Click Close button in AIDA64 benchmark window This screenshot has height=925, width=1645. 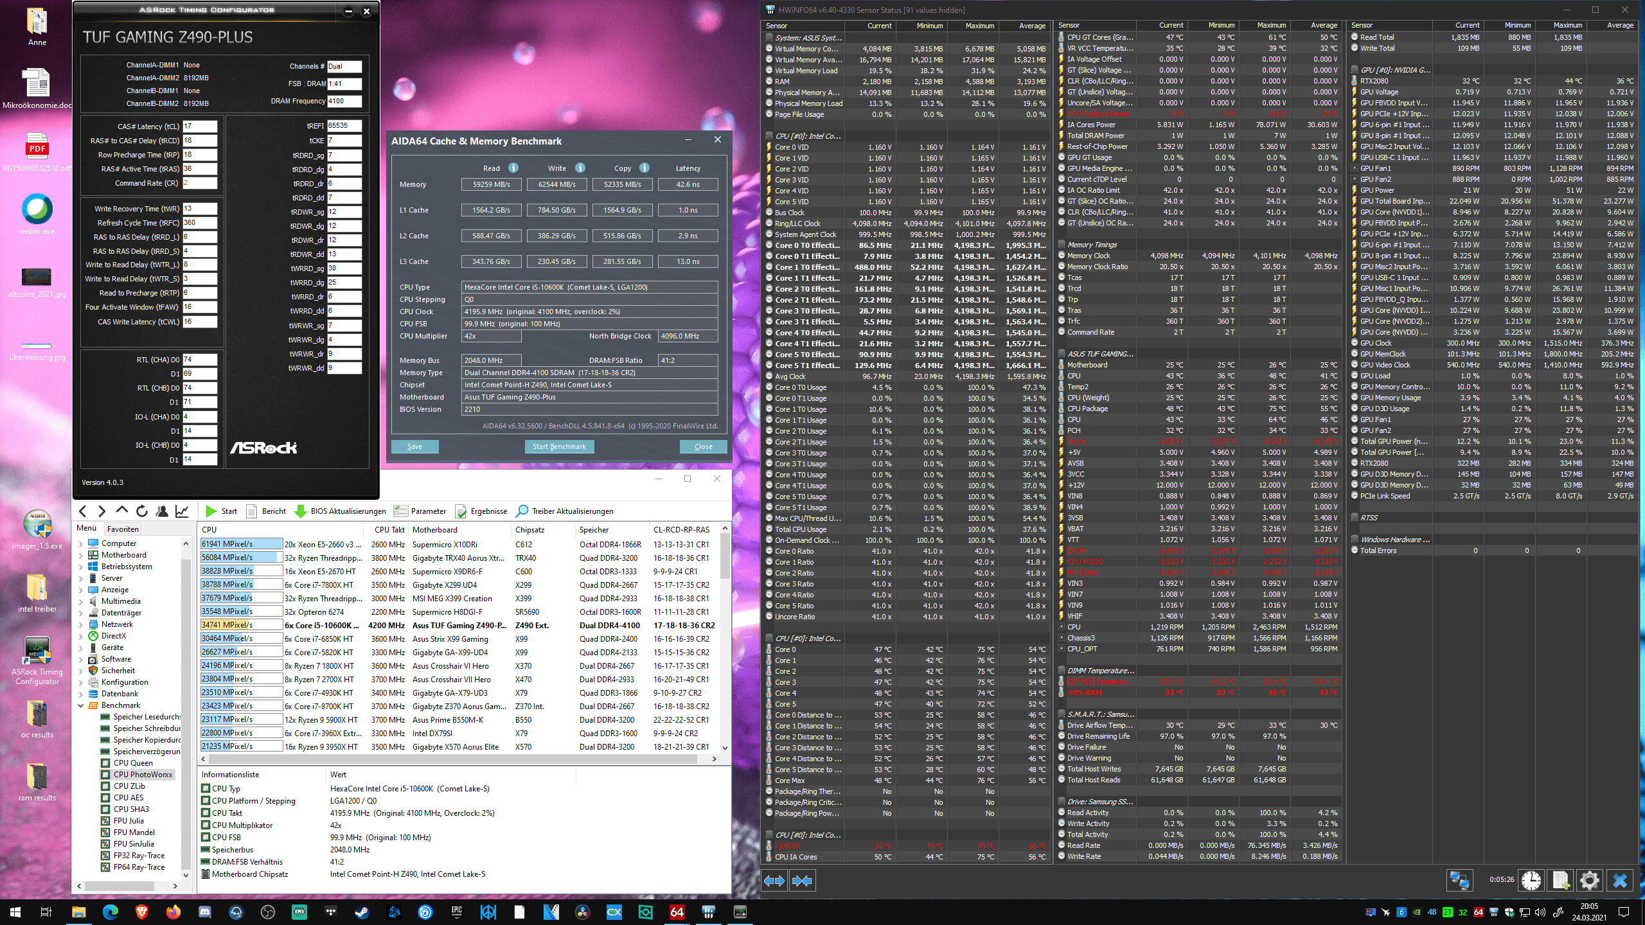pos(703,446)
